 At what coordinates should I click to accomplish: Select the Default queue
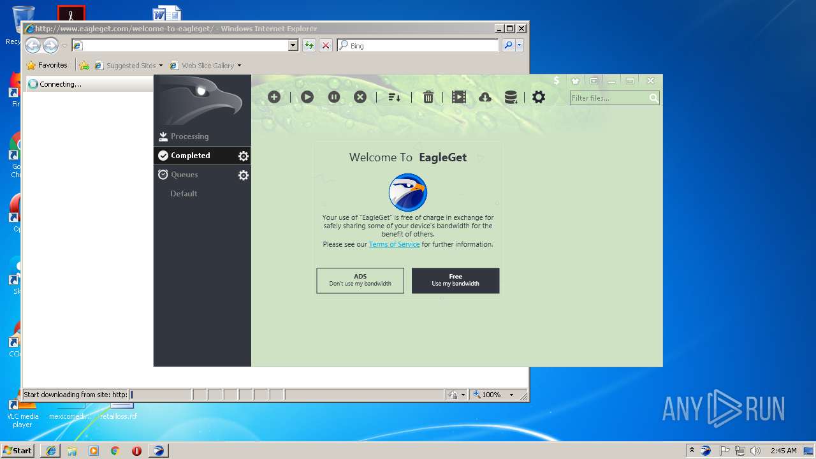click(184, 194)
